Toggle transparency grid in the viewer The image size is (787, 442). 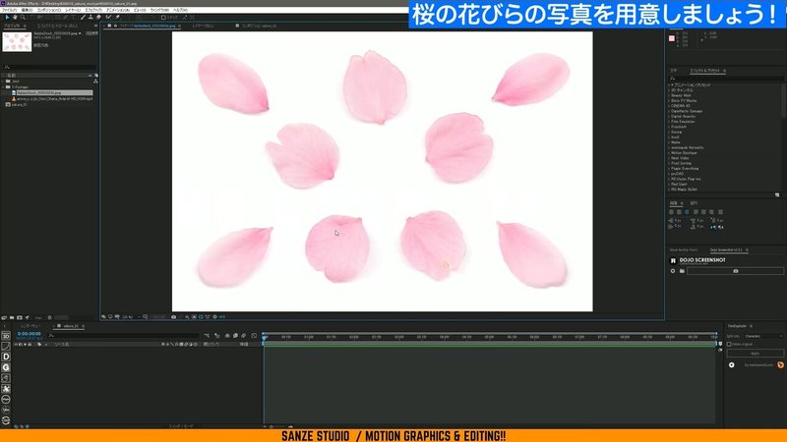(194, 316)
